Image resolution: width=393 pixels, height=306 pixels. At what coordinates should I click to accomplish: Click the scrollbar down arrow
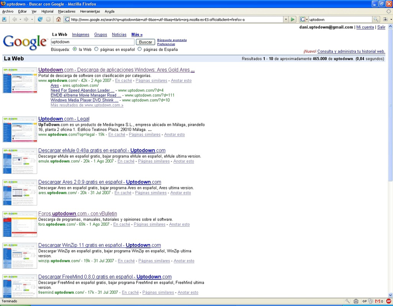click(x=390, y=295)
